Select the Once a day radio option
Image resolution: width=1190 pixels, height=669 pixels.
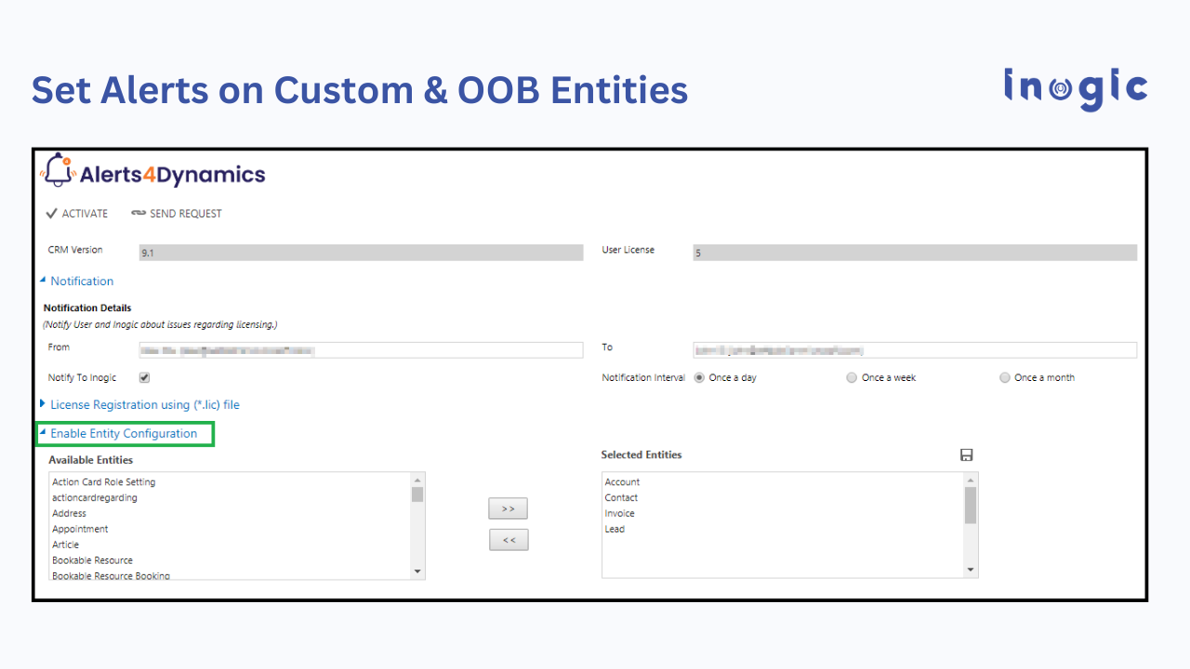(x=700, y=377)
